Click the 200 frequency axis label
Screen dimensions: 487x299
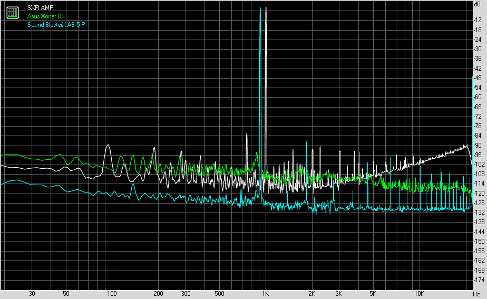(158, 293)
